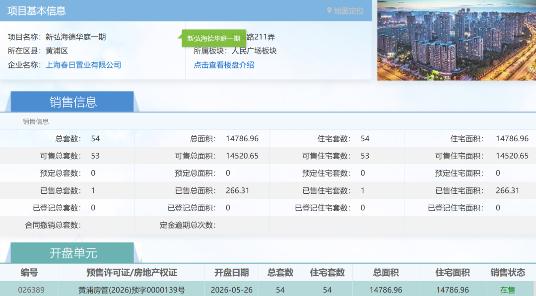536x296 pixels.
Task: Click the 销售状态 column header
Action: [x=508, y=272]
